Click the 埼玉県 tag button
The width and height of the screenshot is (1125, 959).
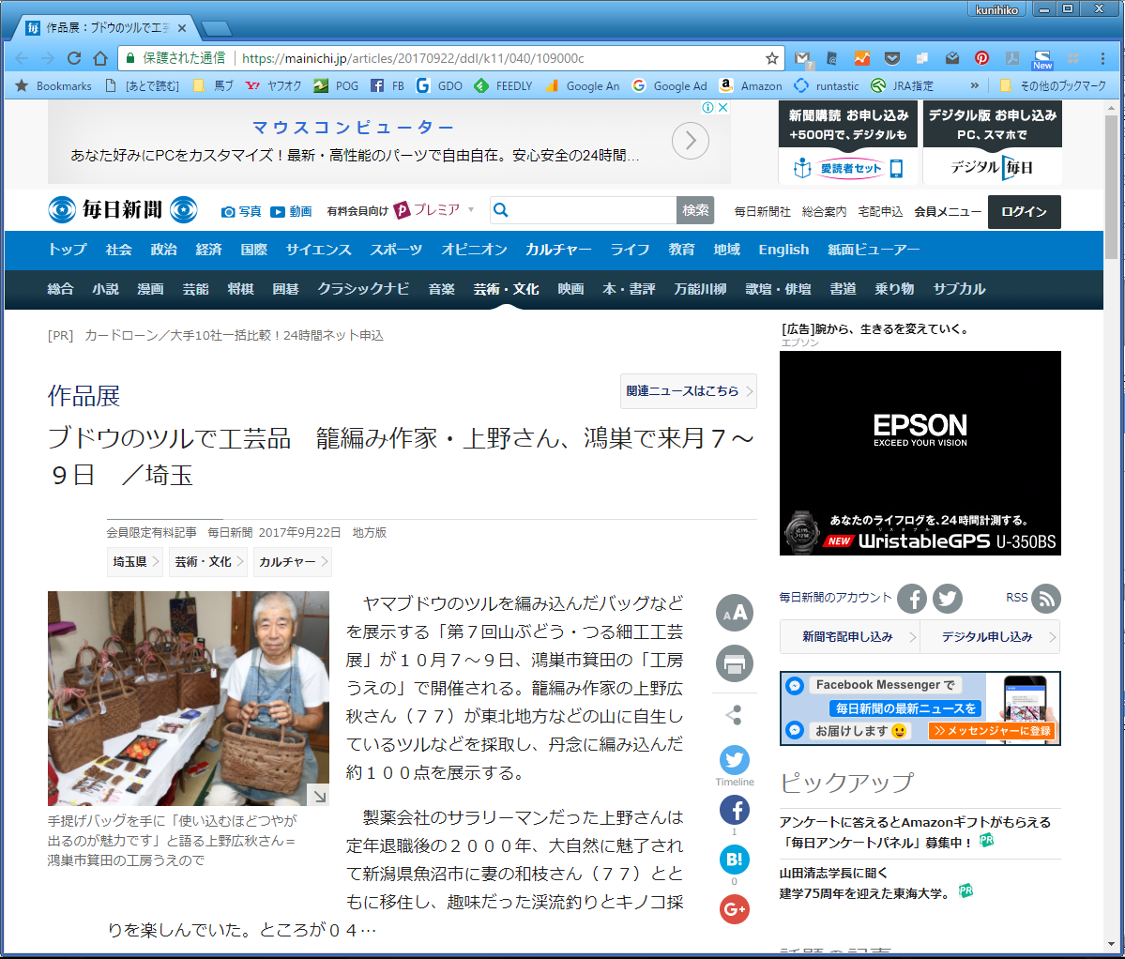coord(134,562)
